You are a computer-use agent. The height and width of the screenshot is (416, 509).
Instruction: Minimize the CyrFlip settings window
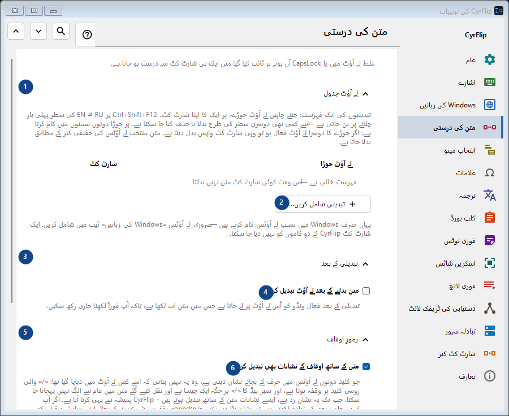[54, 11]
